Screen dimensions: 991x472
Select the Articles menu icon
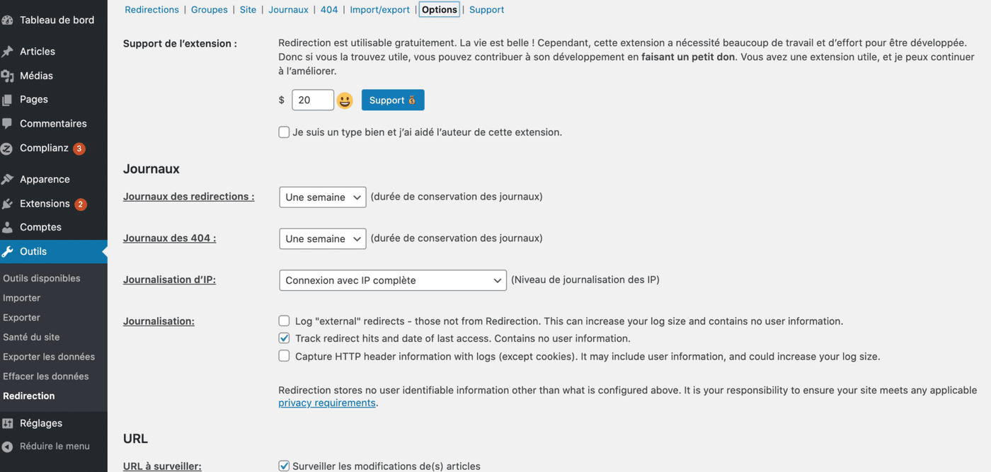(x=10, y=51)
